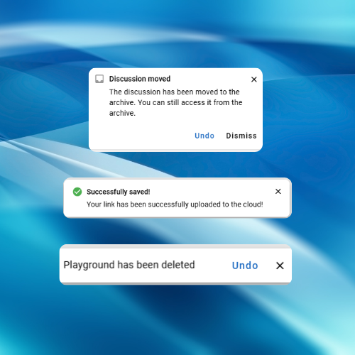The width and height of the screenshot is (355, 355).
Task: Select the 'Discussion moved' title text
Action: (x=140, y=79)
